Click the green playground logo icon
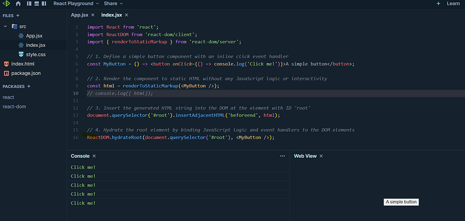This screenshot has width=465, height=221. click(6, 3)
